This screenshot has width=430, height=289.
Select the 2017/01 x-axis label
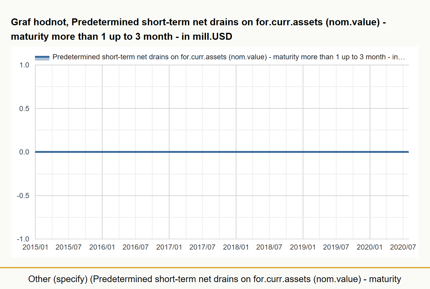[169, 247]
